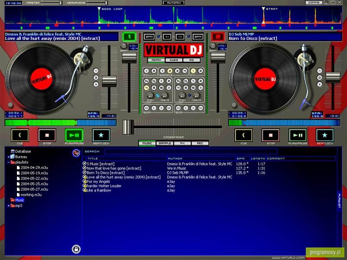Click inside the Search input field
Viewport: 347px width, 260px height.
click(x=190, y=151)
